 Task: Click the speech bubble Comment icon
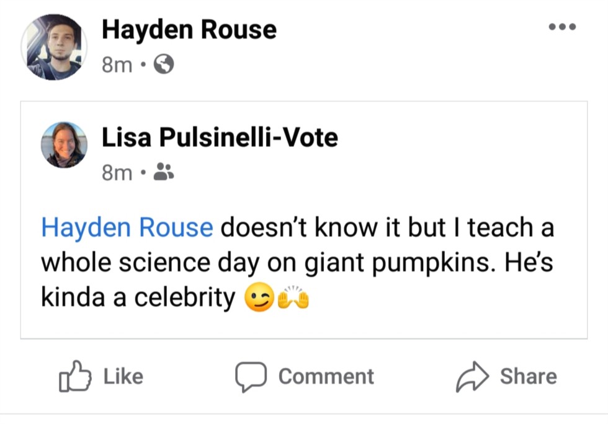pos(251,376)
